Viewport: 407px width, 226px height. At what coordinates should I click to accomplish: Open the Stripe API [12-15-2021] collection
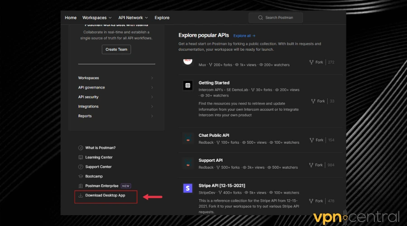point(222,185)
